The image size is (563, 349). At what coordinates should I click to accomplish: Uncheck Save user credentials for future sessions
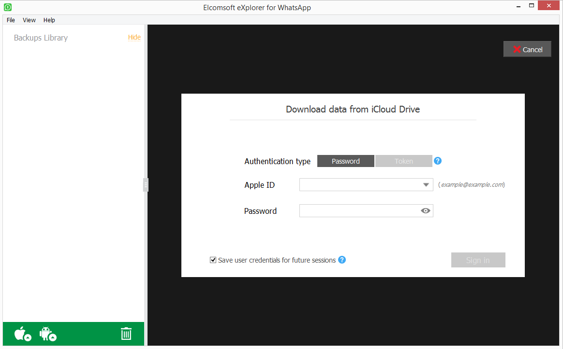click(213, 260)
